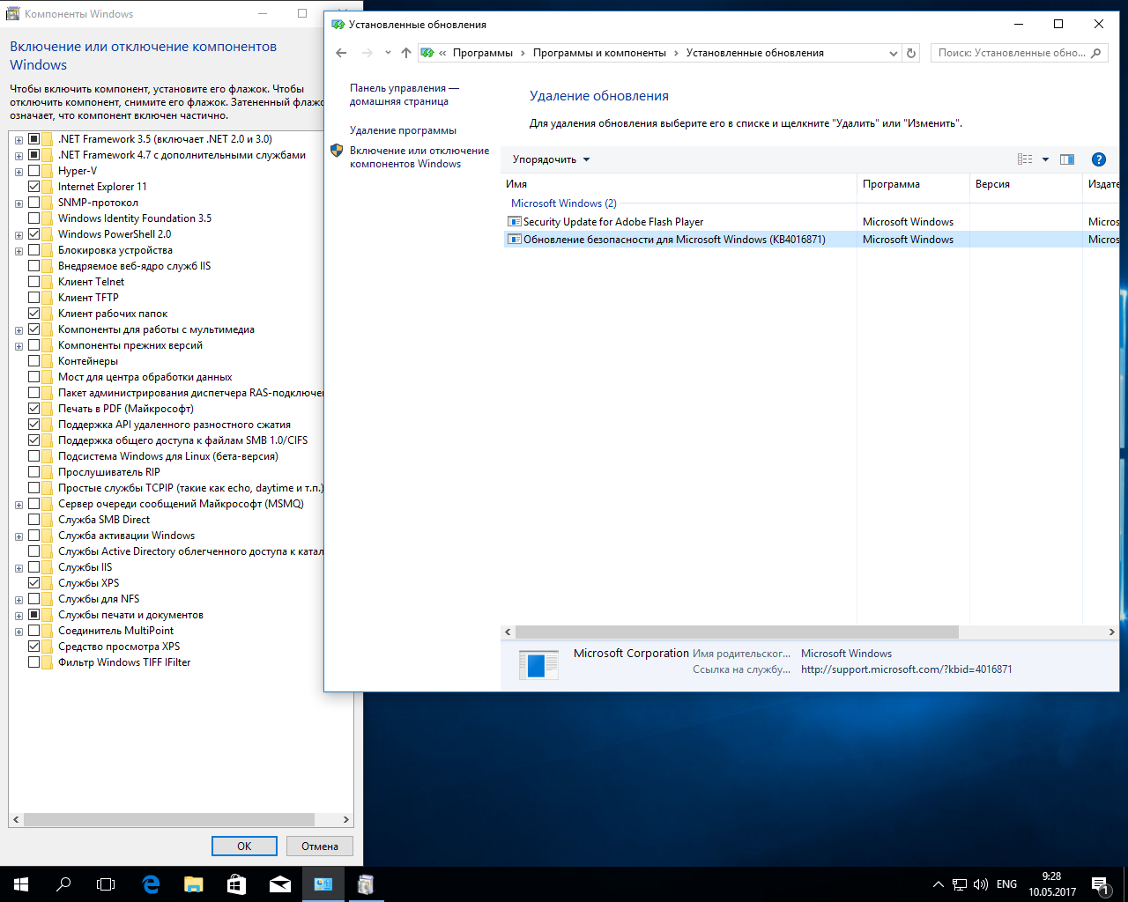Switch to Control Panel taskbar button

323,884
